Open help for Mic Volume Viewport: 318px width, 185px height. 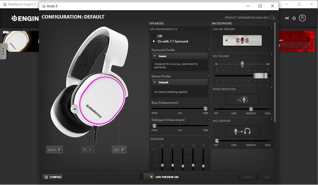pos(272,55)
